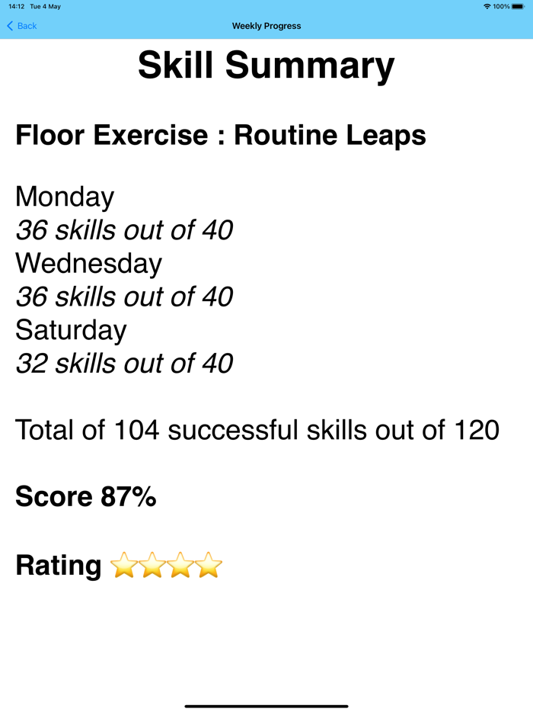
Task: Click the 14:12 clock in status bar
Action: point(17,7)
